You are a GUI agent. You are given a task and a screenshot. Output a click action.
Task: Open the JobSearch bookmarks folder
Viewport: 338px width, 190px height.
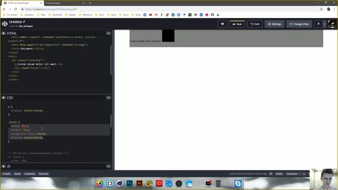(27, 15)
